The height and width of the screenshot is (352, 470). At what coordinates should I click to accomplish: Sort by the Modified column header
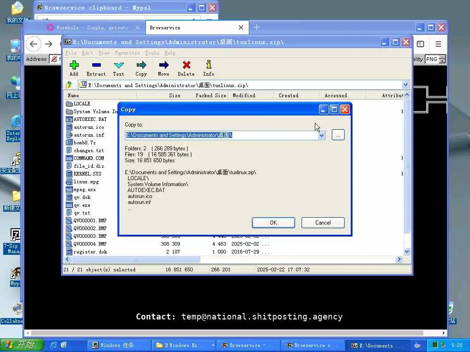252,95
